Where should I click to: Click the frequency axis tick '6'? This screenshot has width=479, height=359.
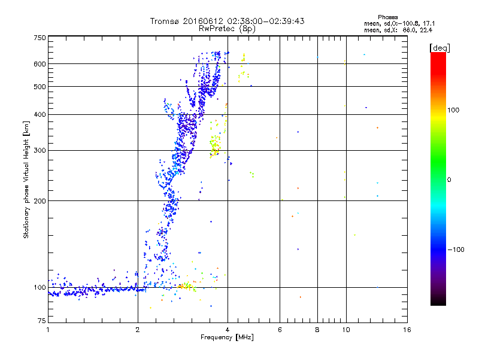tap(280, 330)
